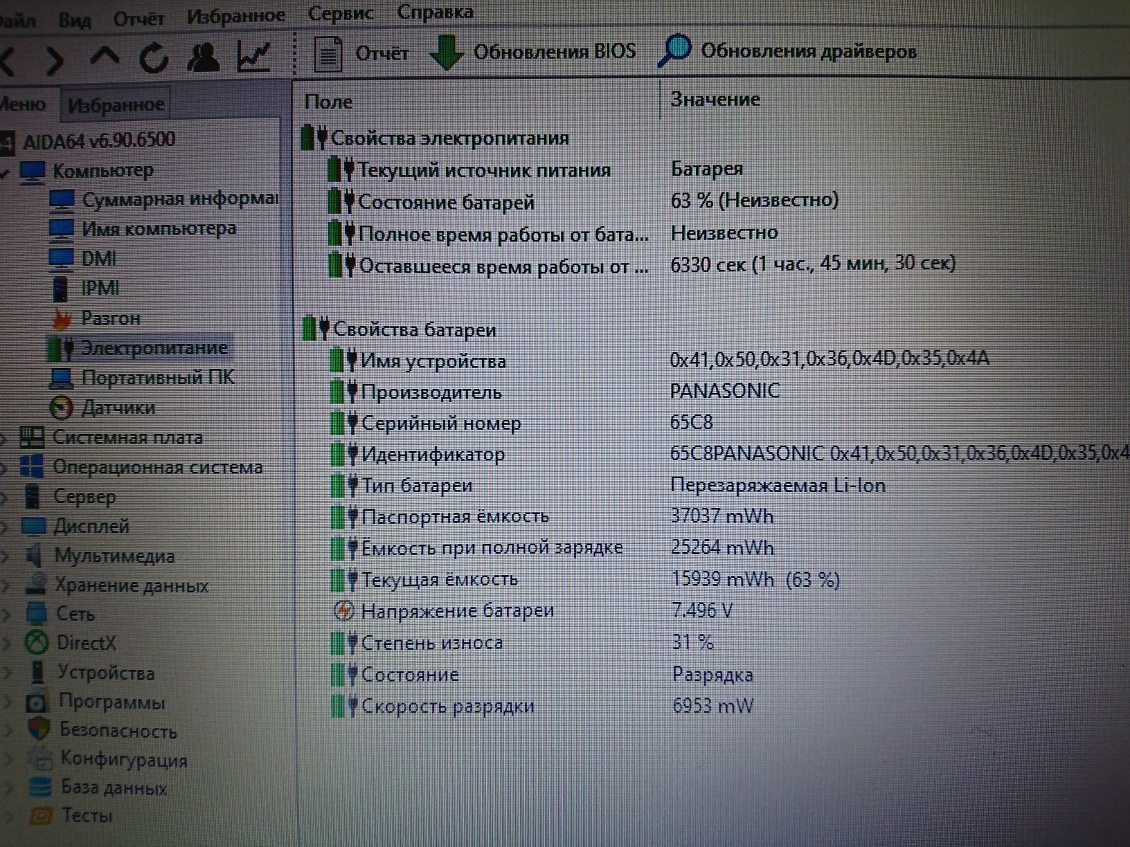Click the 7.496 V voltage value
Viewport: 1130px width, 847px height.
click(702, 610)
